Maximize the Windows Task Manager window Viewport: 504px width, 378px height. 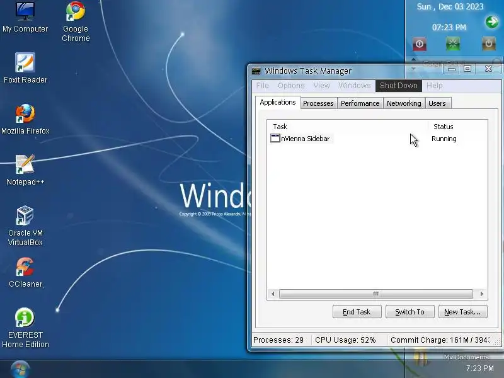click(x=467, y=69)
